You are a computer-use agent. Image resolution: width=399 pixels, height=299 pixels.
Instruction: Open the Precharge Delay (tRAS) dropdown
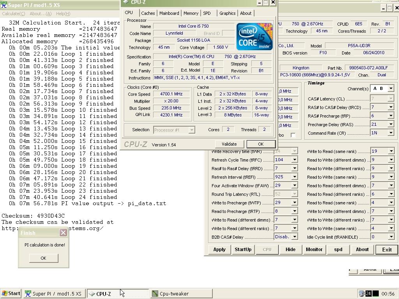pyautogui.click(x=391, y=124)
